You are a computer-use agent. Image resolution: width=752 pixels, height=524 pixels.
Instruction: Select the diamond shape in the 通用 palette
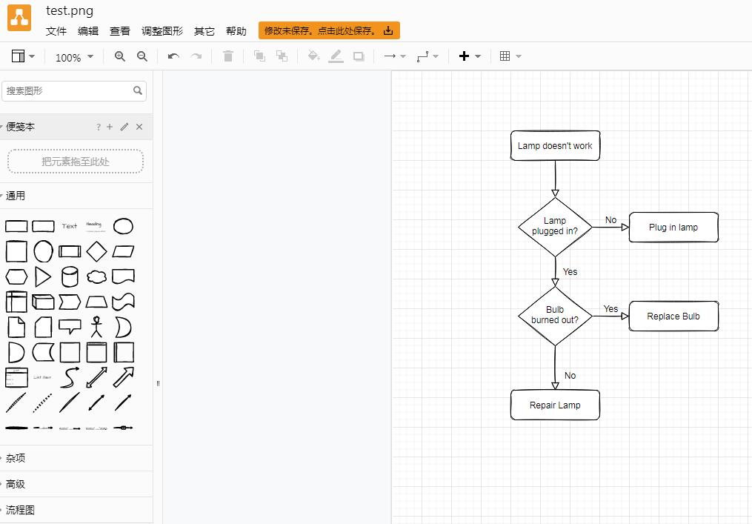96,251
